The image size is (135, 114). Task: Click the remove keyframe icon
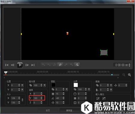coord(49,65)
